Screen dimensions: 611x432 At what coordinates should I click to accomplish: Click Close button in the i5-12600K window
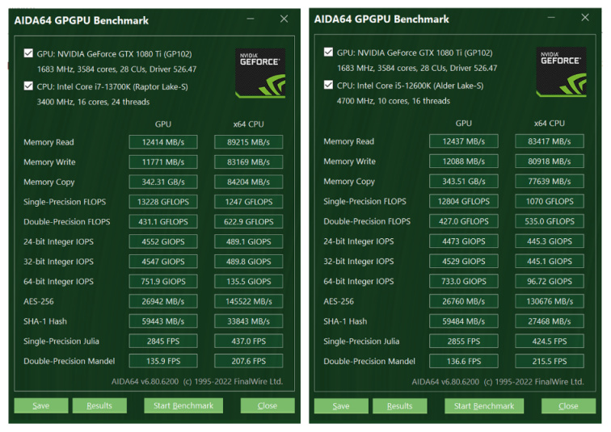(x=568, y=406)
